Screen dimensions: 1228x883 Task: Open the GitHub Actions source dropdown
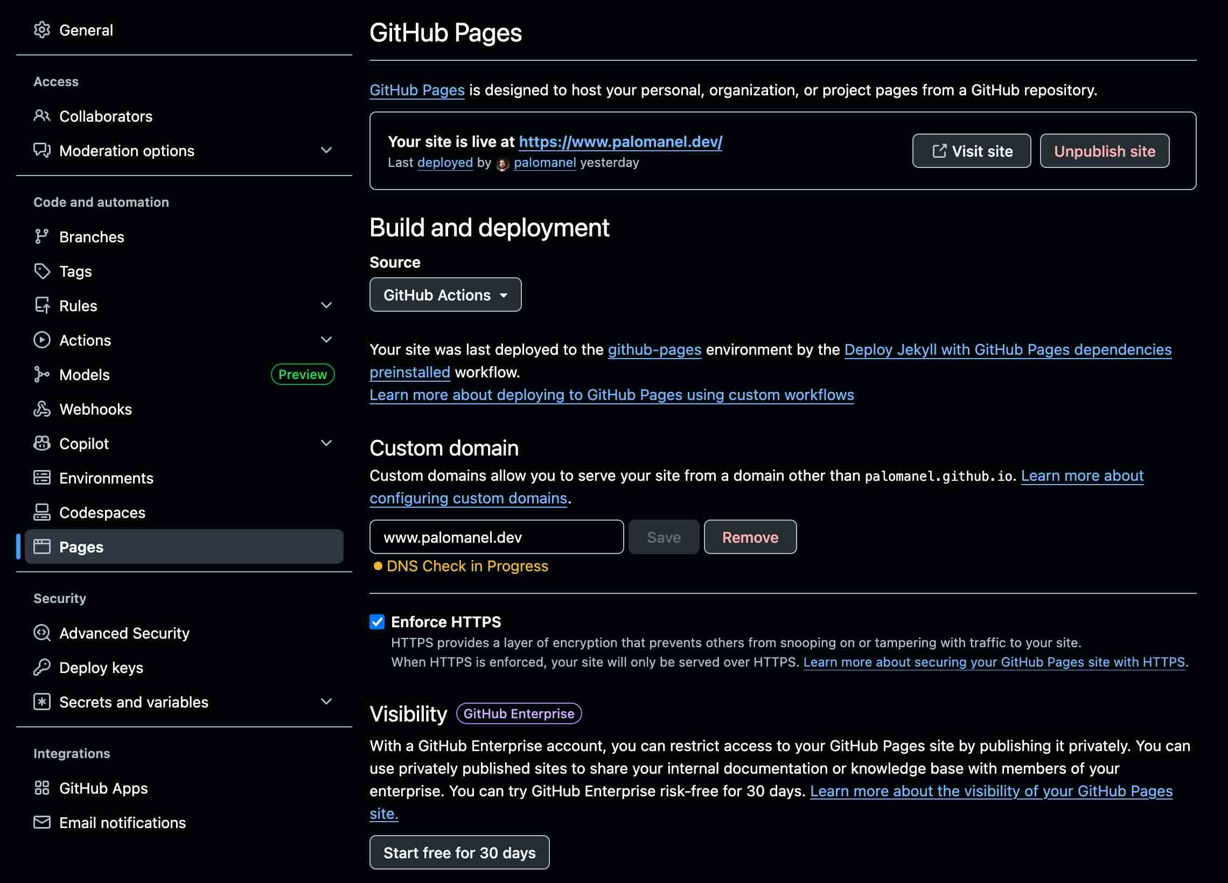click(445, 295)
